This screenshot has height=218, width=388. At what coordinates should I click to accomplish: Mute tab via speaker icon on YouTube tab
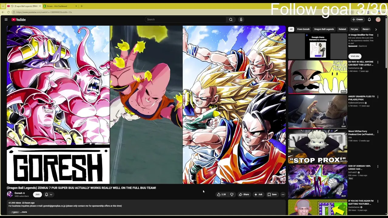point(12,6)
